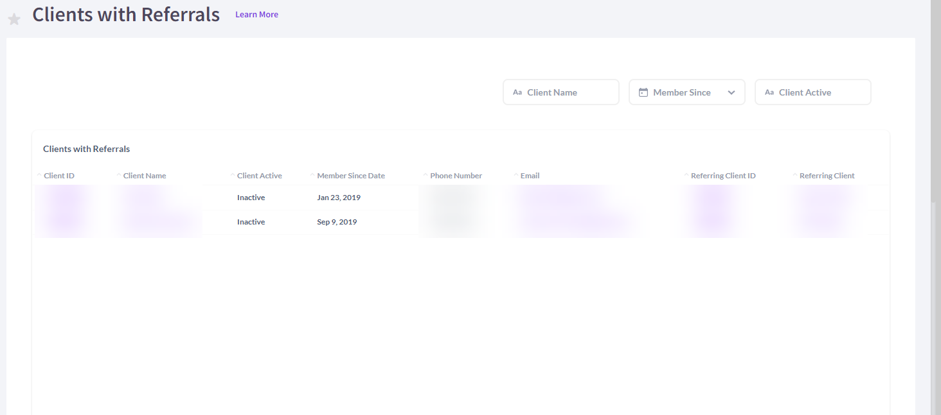The height and width of the screenshot is (415, 941).
Task: Click the calendar icon in Member Since
Action: tap(643, 92)
